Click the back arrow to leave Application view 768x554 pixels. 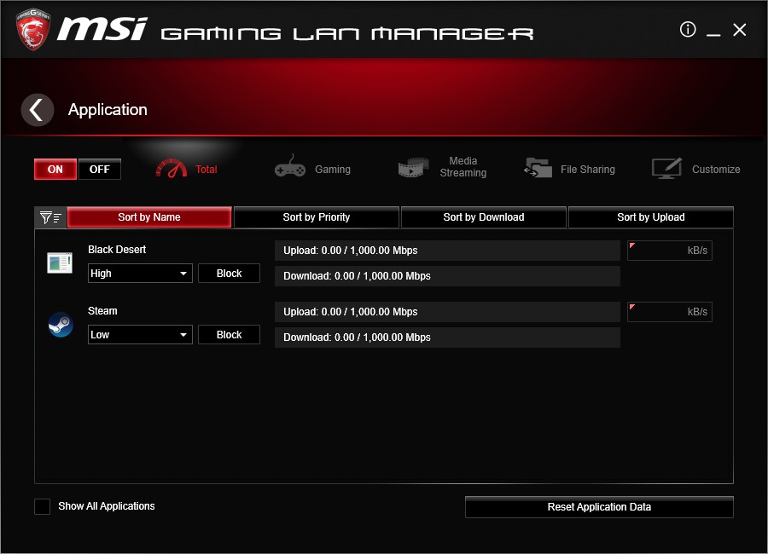click(x=37, y=109)
